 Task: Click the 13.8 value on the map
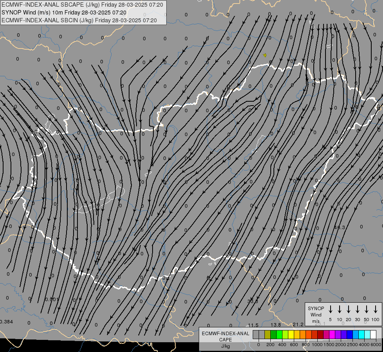[276, 325]
